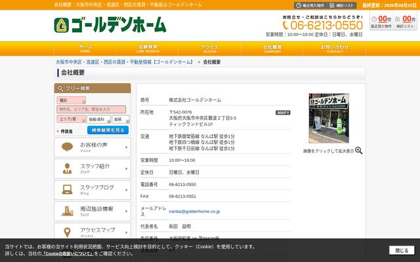Open the 沿線検索 menu tab
Screen dimensions: 420x262
pyautogui.click(x=148, y=48)
